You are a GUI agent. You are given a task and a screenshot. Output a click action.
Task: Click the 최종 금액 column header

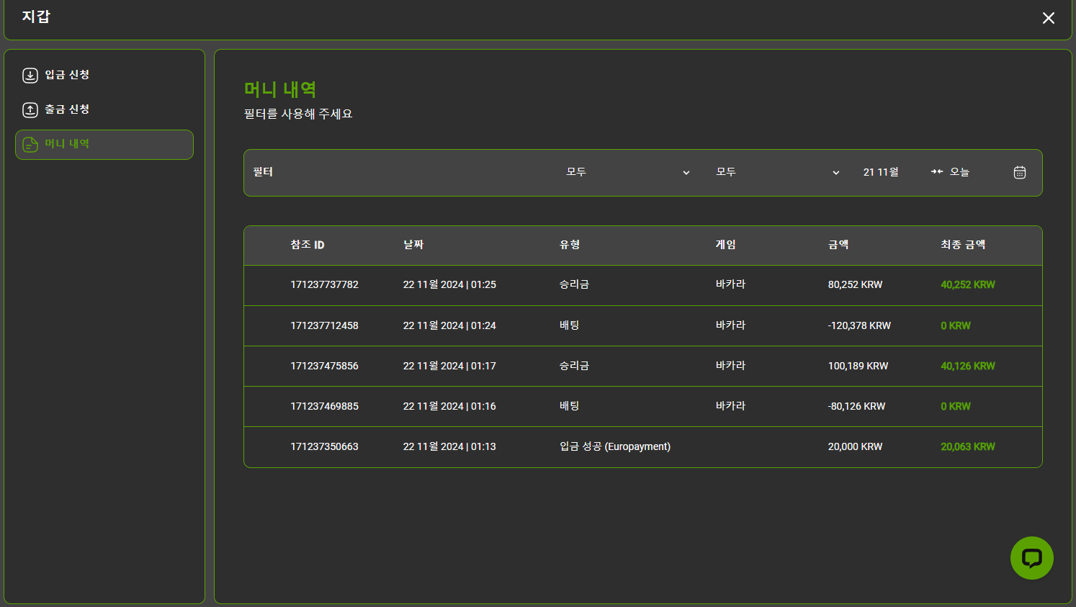963,245
